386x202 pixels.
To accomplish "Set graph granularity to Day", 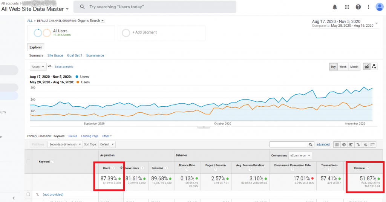I will click(333, 67).
